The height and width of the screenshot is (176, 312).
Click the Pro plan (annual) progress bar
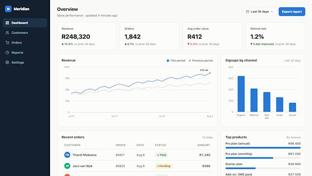263,148
